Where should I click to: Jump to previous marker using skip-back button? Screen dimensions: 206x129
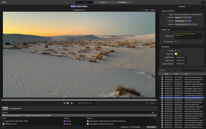64,103
